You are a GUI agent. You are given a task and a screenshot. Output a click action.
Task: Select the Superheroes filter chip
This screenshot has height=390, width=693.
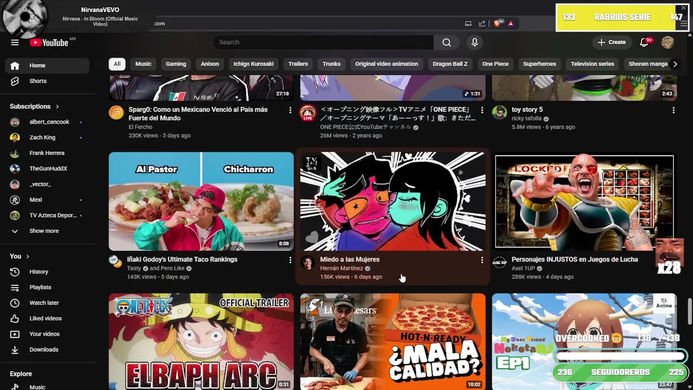click(539, 64)
